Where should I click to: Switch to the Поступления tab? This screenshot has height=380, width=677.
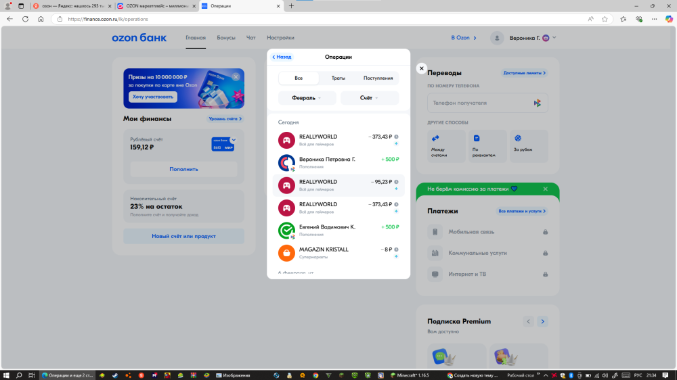[x=378, y=78]
